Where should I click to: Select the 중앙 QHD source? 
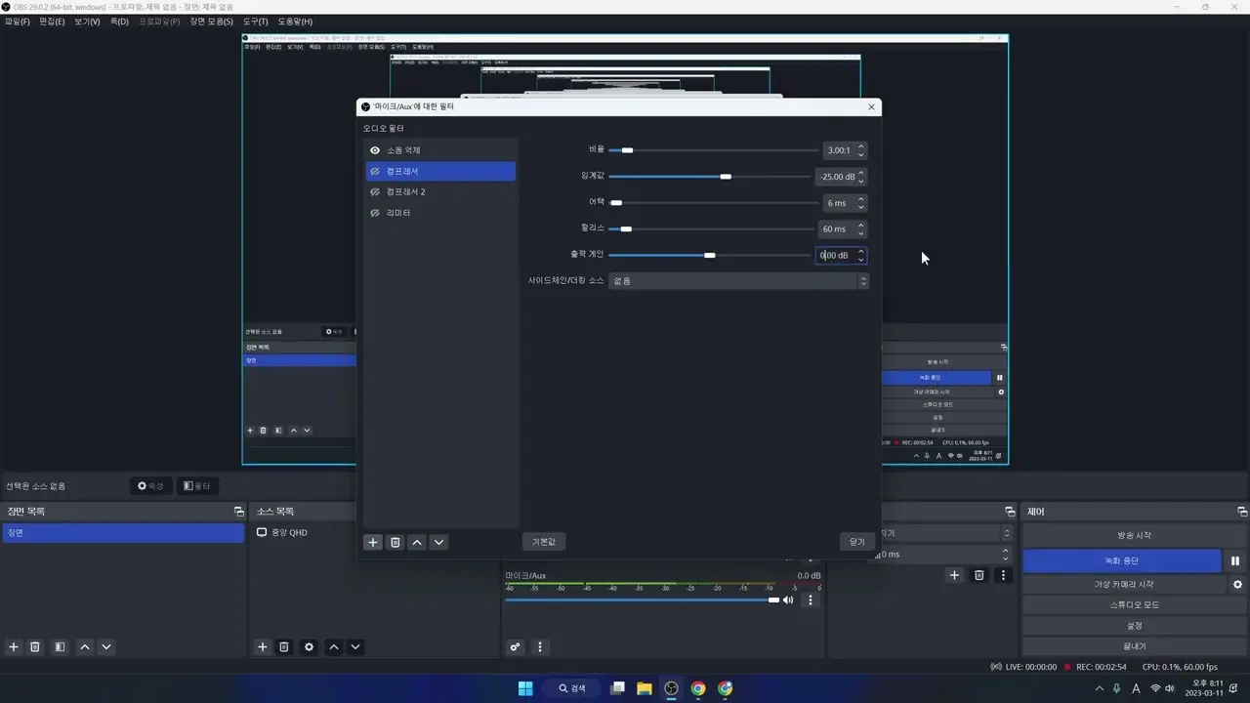289,533
